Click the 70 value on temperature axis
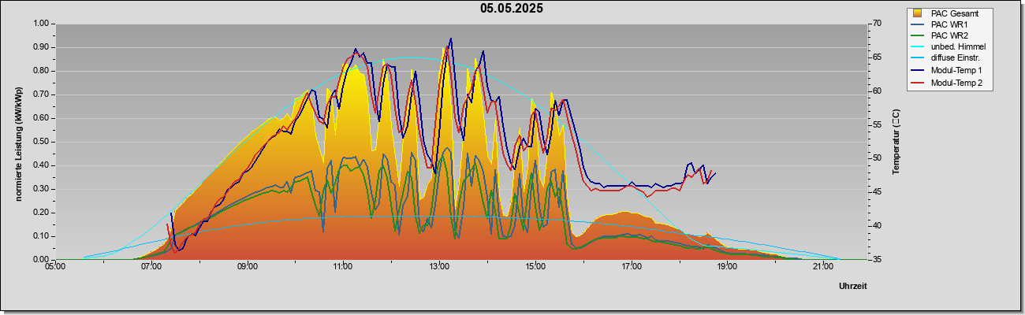1025x315 pixels. coord(855,24)
